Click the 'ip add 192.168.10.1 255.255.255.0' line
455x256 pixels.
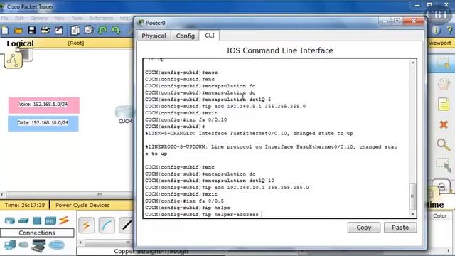click(227, 188)
